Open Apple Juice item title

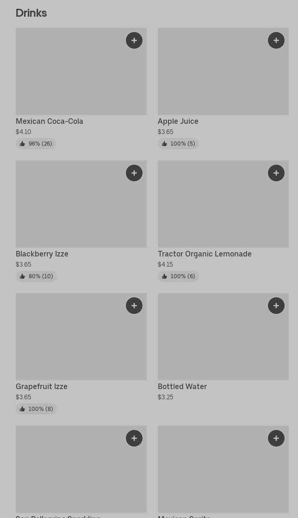coord(178,122)
